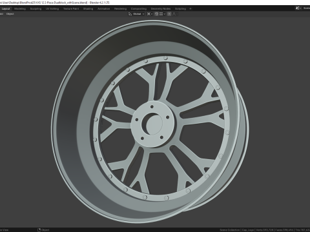Image resolution: width=310 pixels, height=232 pixels.
Task: Click the Scene Collection text in status bar
Action: (230, 230)
